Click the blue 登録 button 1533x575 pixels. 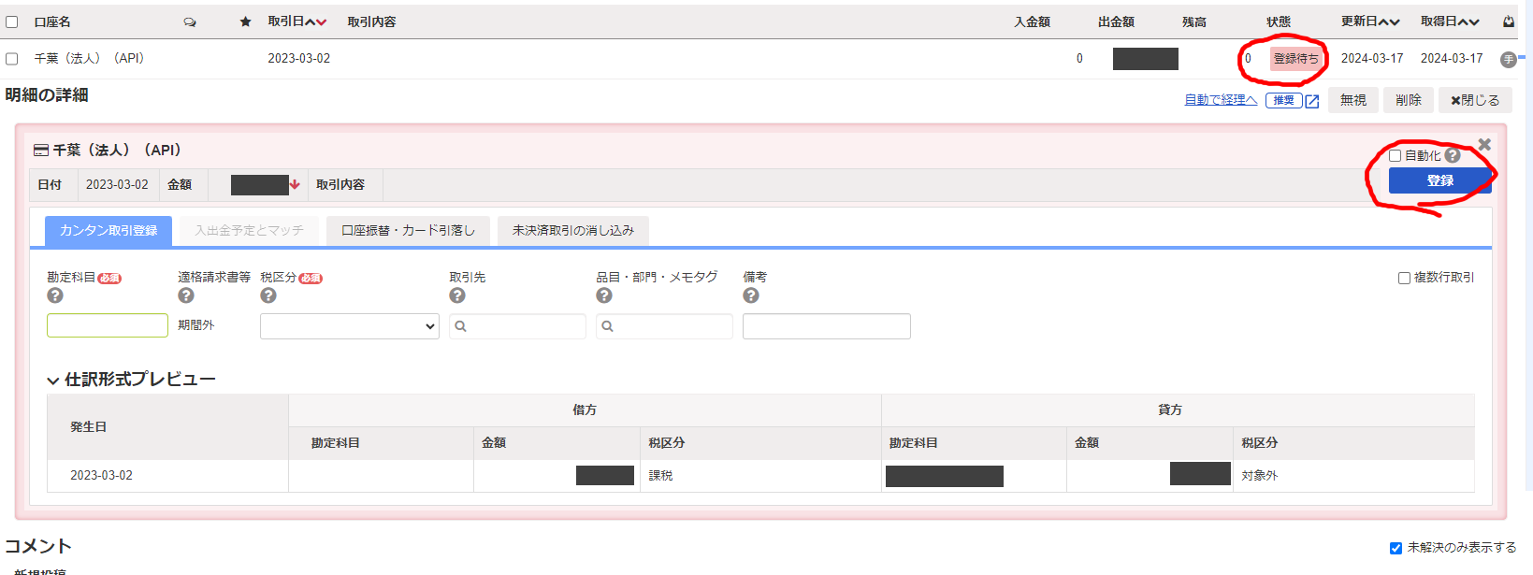point(1440,181)
